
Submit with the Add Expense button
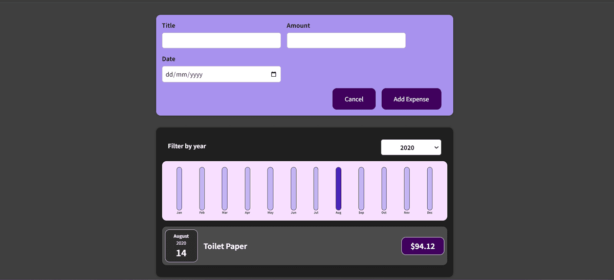pos(411,99)
